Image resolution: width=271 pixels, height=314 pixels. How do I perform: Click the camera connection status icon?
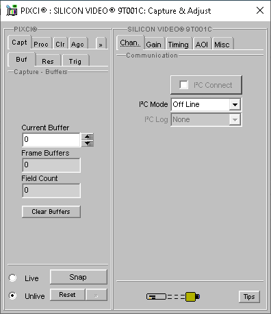point(173,297)
